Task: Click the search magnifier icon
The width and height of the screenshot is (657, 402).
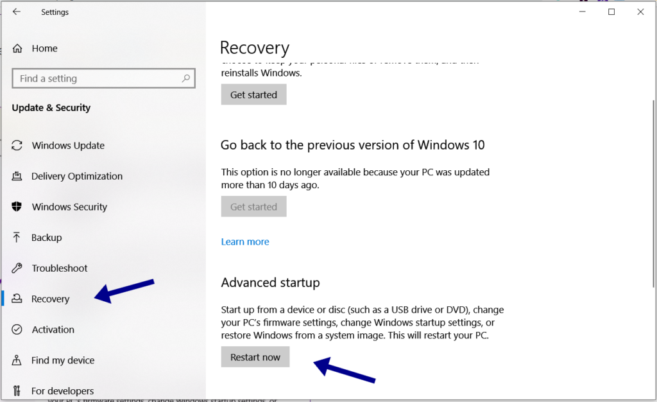Action: pyautogui.click(x=185, y=78)
